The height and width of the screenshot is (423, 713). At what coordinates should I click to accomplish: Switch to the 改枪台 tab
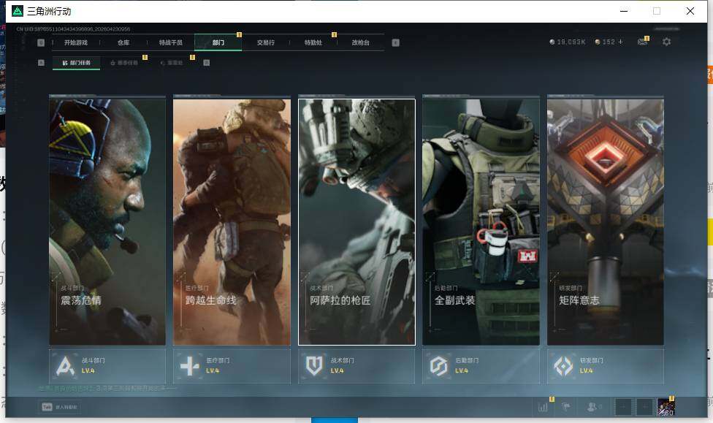coord(361,42)
